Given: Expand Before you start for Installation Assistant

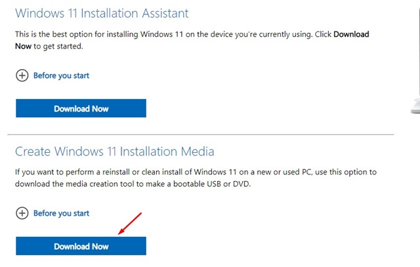Looking at the screenshot, I should (x=61, y=75).
